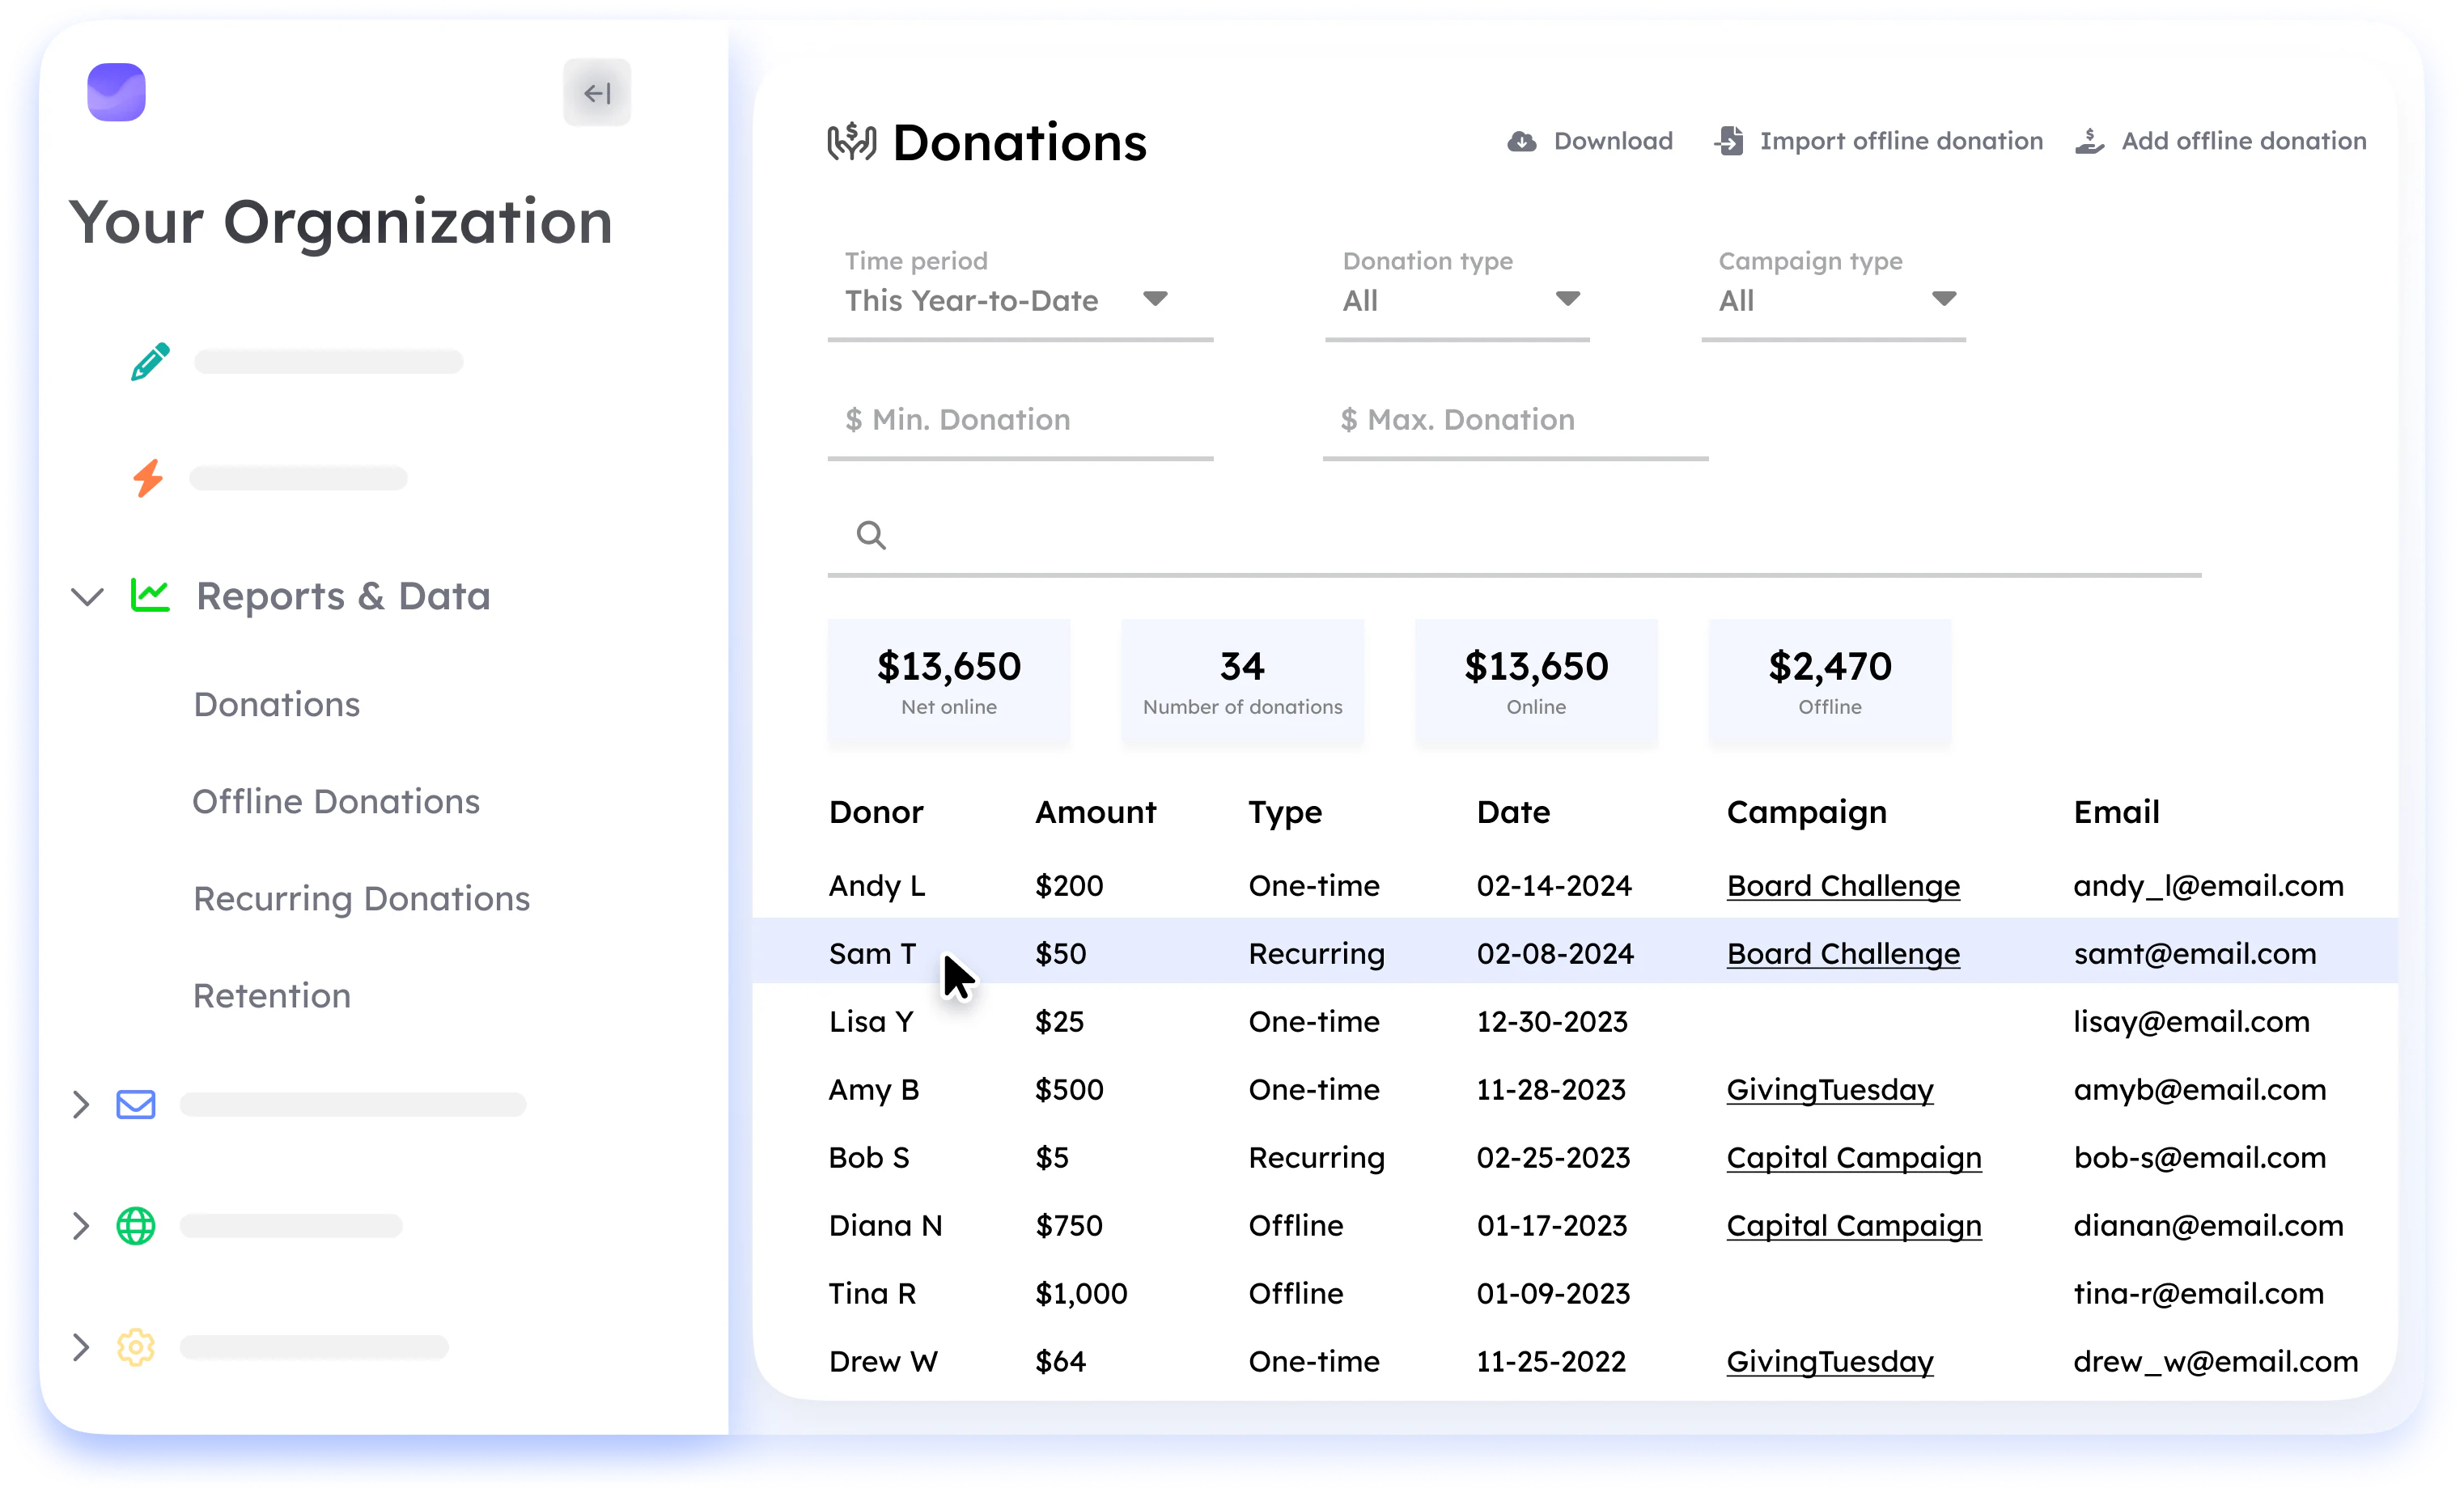Click the orange lightning bolt sidebar icon
Viewport: 2464px width, 1493px height.
[x=148, y=478]
